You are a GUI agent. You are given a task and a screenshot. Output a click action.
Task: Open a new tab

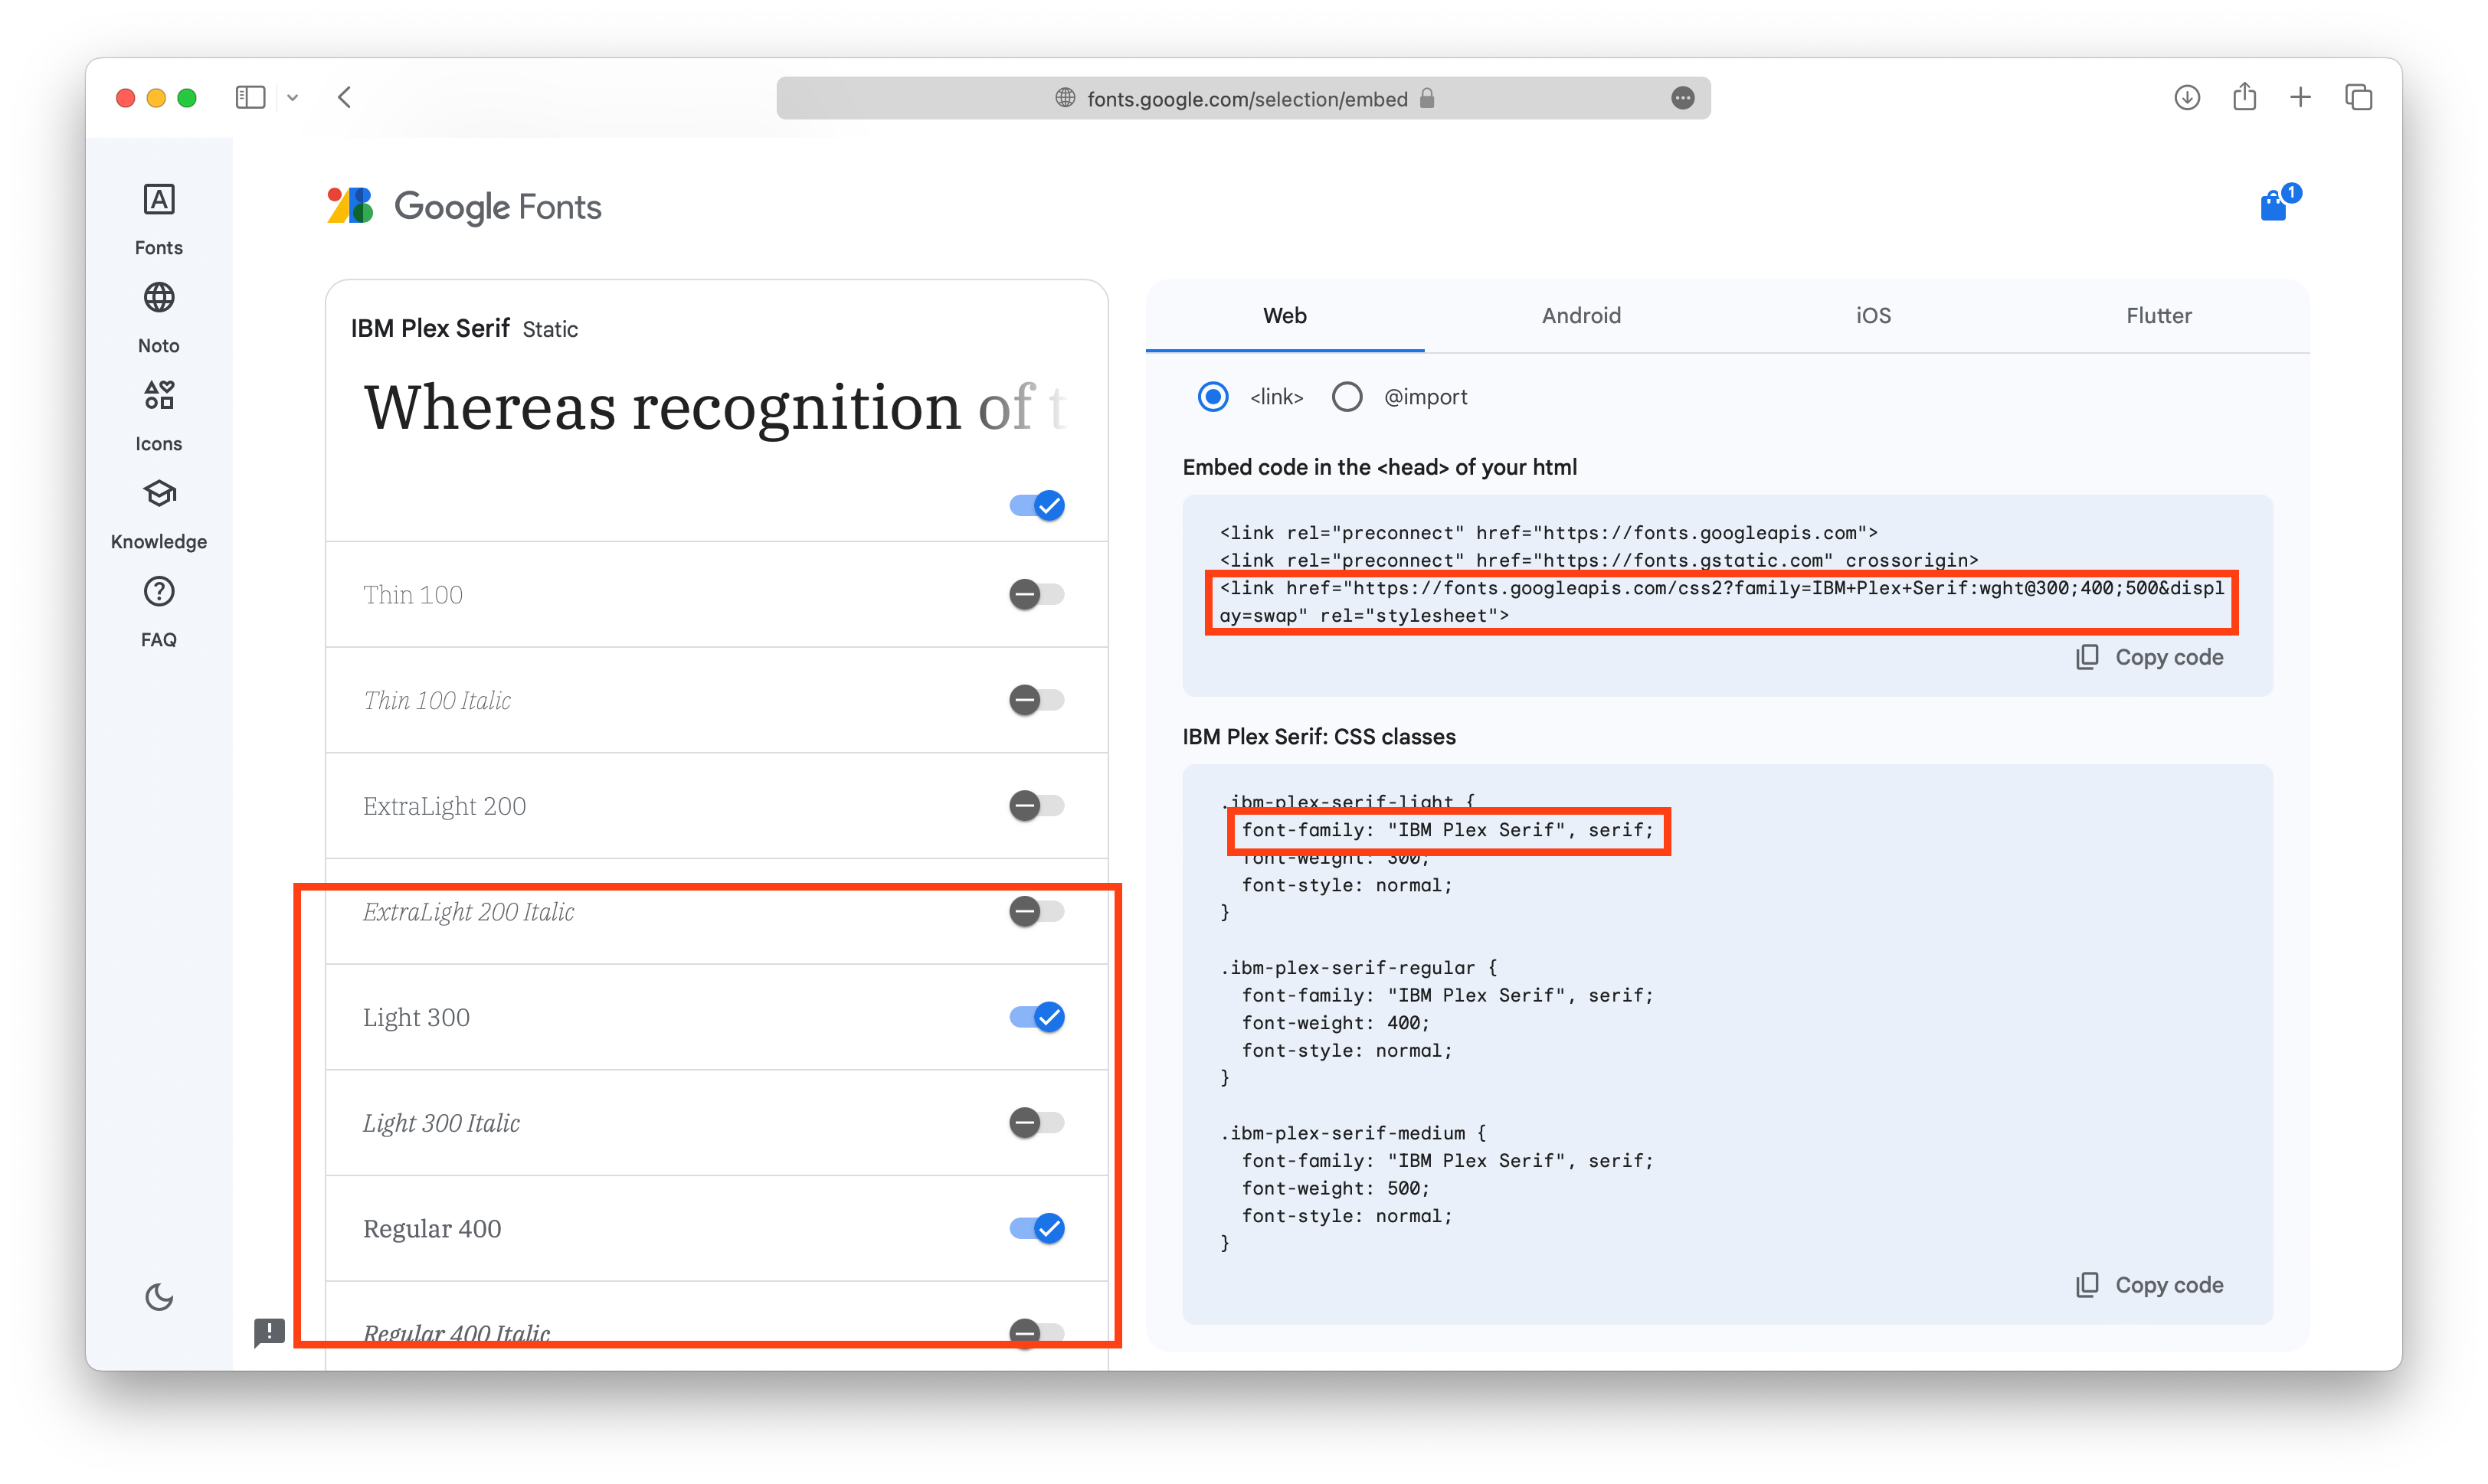point(2301,97)
